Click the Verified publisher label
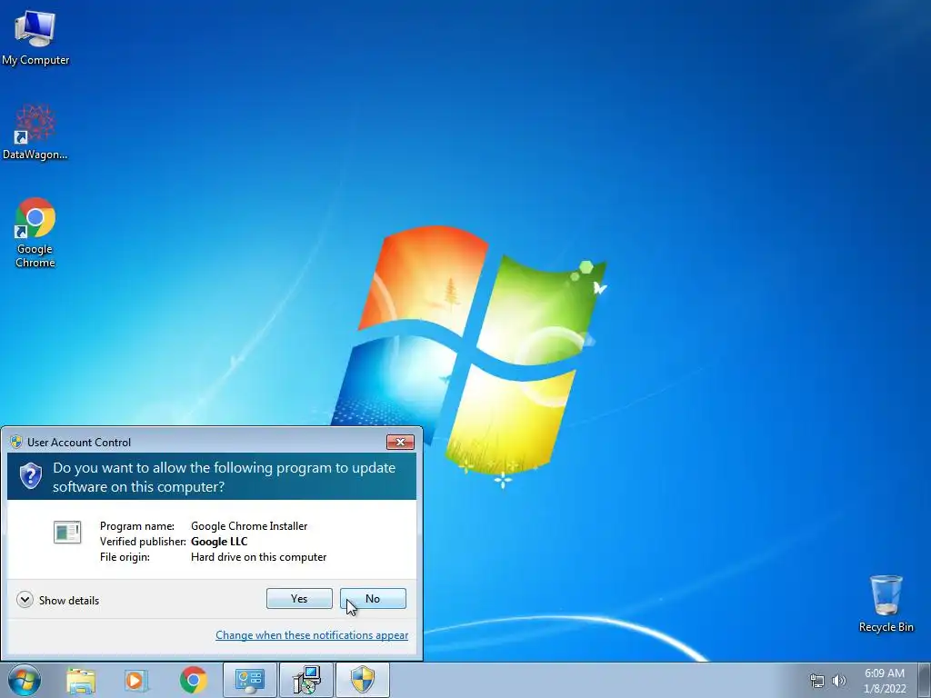 pos(143,542)
